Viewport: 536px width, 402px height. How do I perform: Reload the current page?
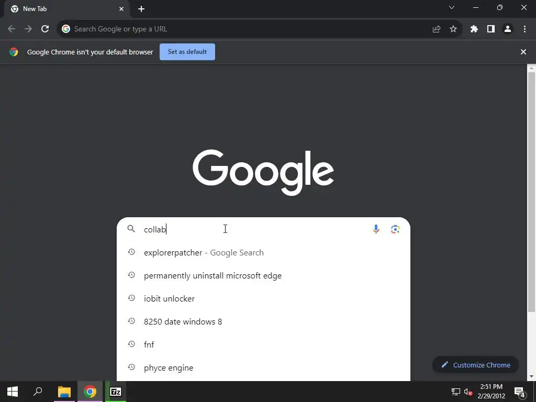(x=45, y=29)
